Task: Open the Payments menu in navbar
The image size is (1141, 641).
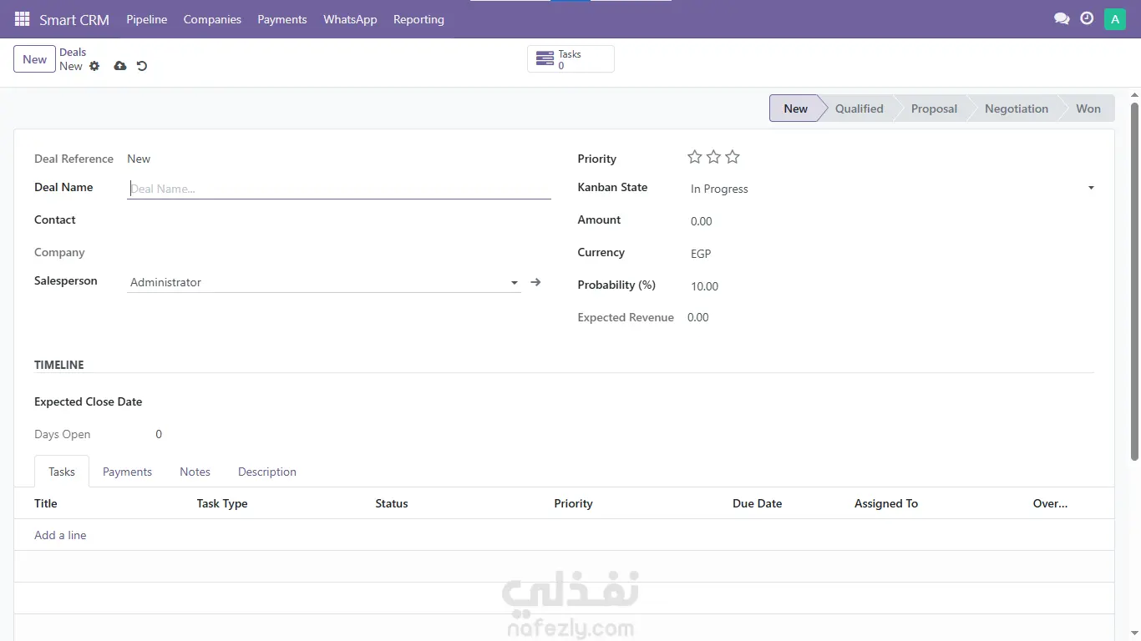Action: pos(282,19)
